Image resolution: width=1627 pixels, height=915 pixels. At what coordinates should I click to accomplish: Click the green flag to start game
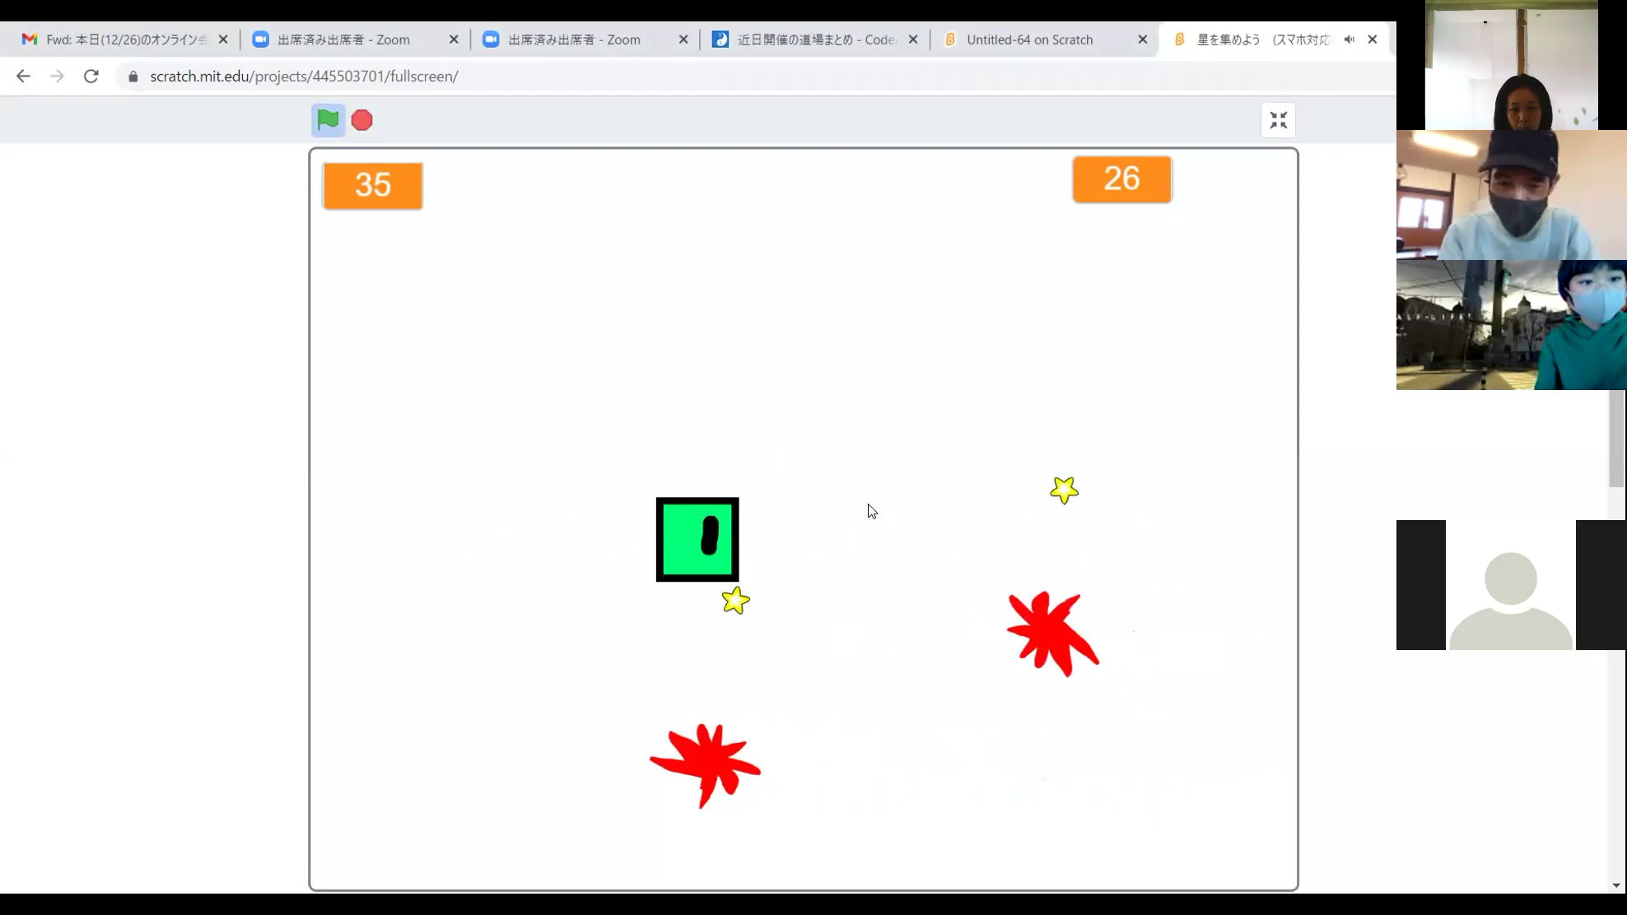pyautogui.click(x=328, y=119)
